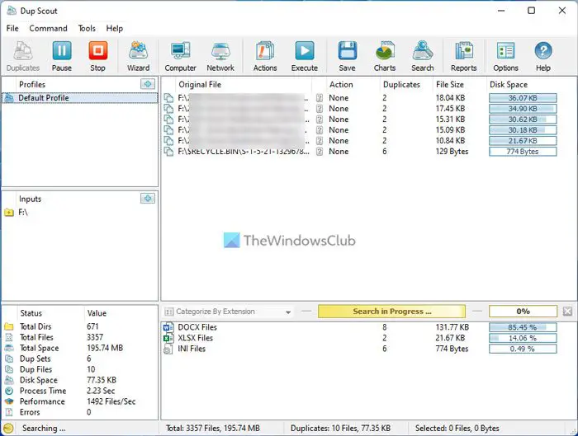
Task: Open the Network search option
Action: pos(220,56)
